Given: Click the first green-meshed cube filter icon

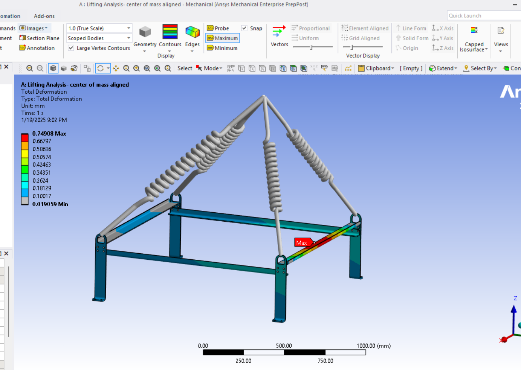Looking at the screenshot, I should point(283,68).
